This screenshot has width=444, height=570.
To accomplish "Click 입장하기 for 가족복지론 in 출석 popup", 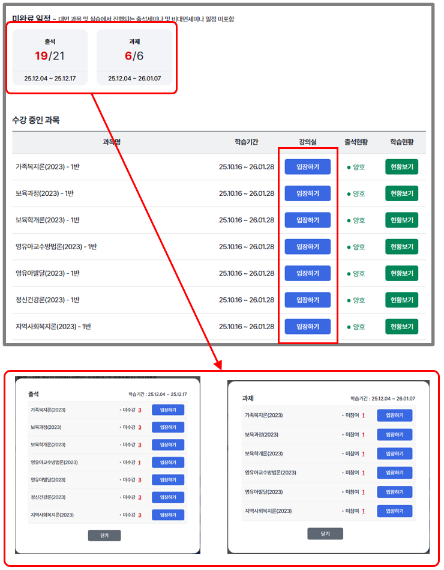I will tap(168, 410).
